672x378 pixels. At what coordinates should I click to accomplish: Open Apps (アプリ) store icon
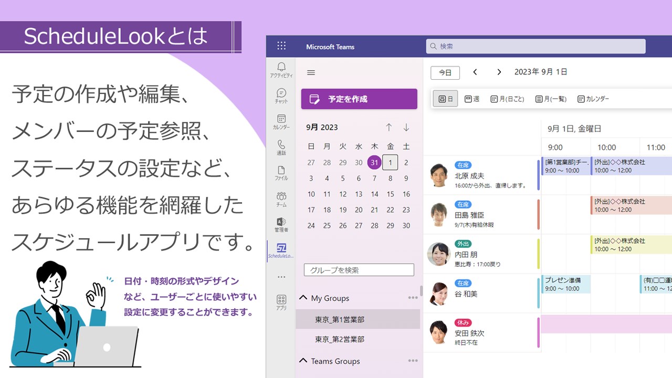pyautogui.click(x=281, y=302)
